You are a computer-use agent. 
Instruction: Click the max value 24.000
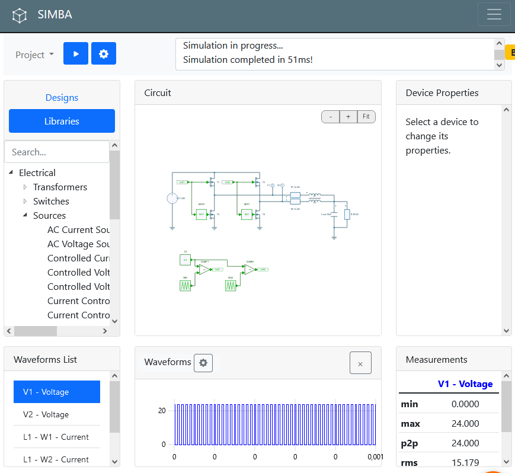tap(465, 423)
